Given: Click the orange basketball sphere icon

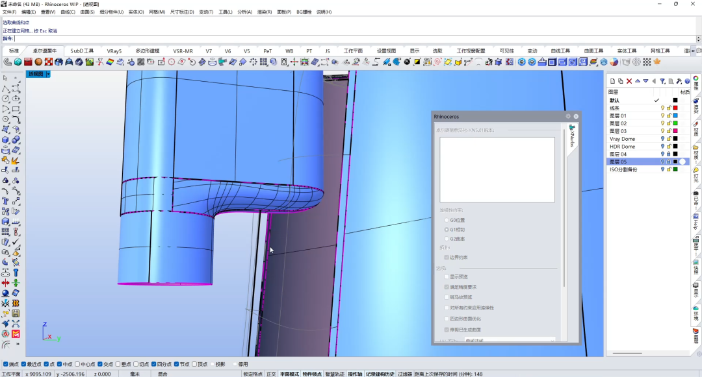Looking at the screenshot, I should [38, 62].
